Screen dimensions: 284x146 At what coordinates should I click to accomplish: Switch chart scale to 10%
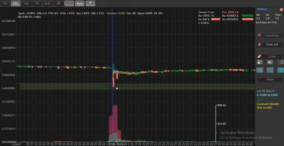tap(26, 3)
